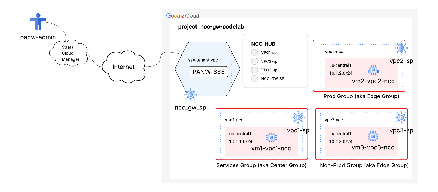Click Prod Group (aka Edge Group) caption
This screenshot has width=438, height=192.
[x=361, y=96]
